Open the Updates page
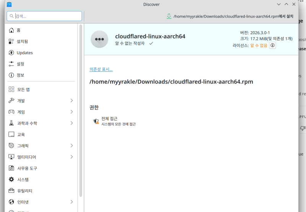Viewport: 306px width, 212px height. click(x=41, y=53)
